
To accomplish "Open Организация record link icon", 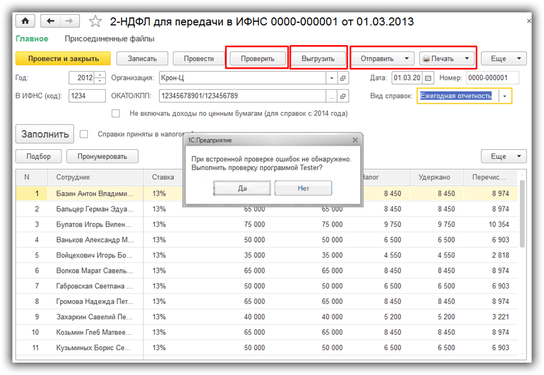I will tap(343, 78).
